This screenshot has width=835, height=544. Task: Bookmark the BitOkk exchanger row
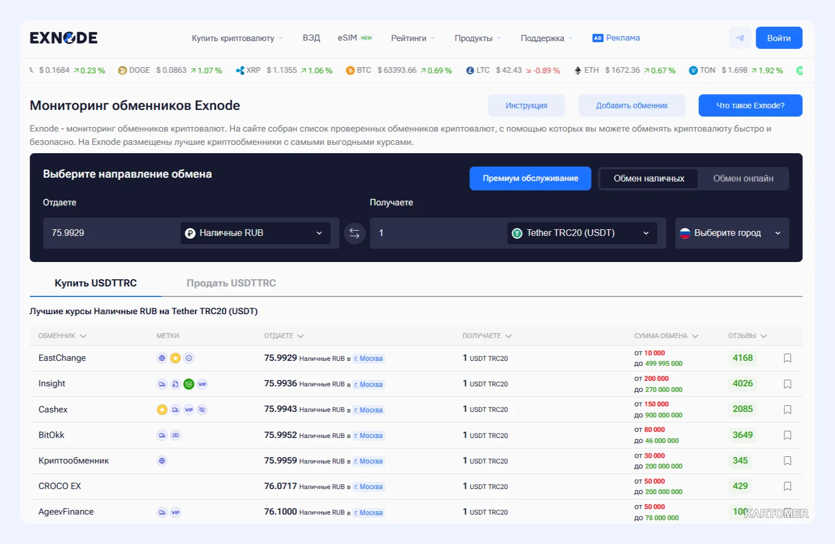point(787,435)
